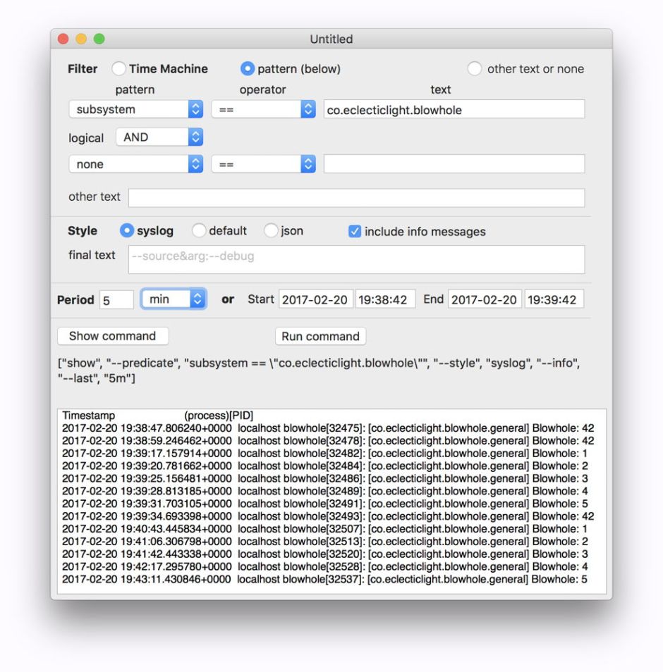Select the syslog style radio button
This screenshot has height=672, width=663.
pyautogui.click(x=128, y=231)
